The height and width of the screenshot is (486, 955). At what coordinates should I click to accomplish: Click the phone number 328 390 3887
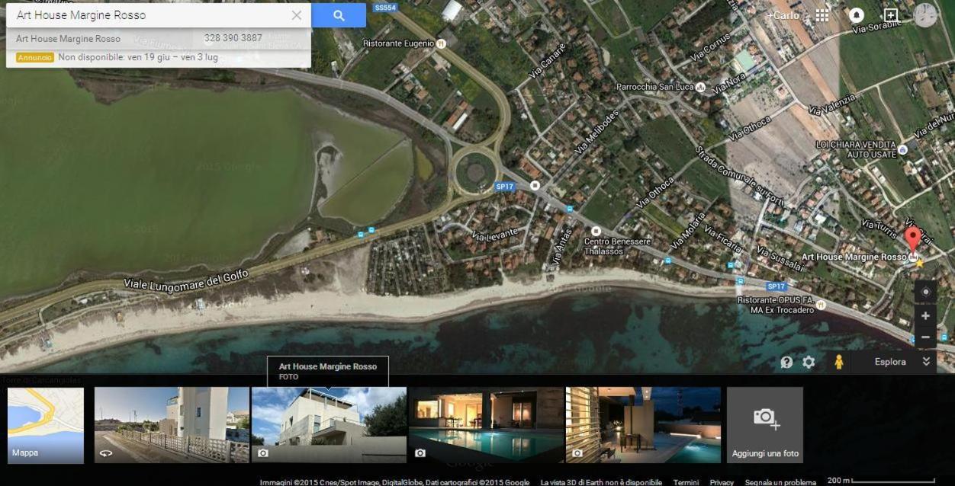(233, 38)
